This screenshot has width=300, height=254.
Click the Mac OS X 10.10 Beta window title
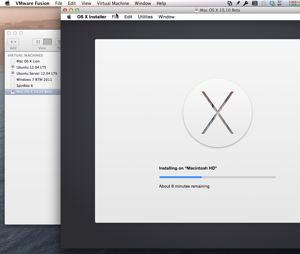(x=220, y=10)
